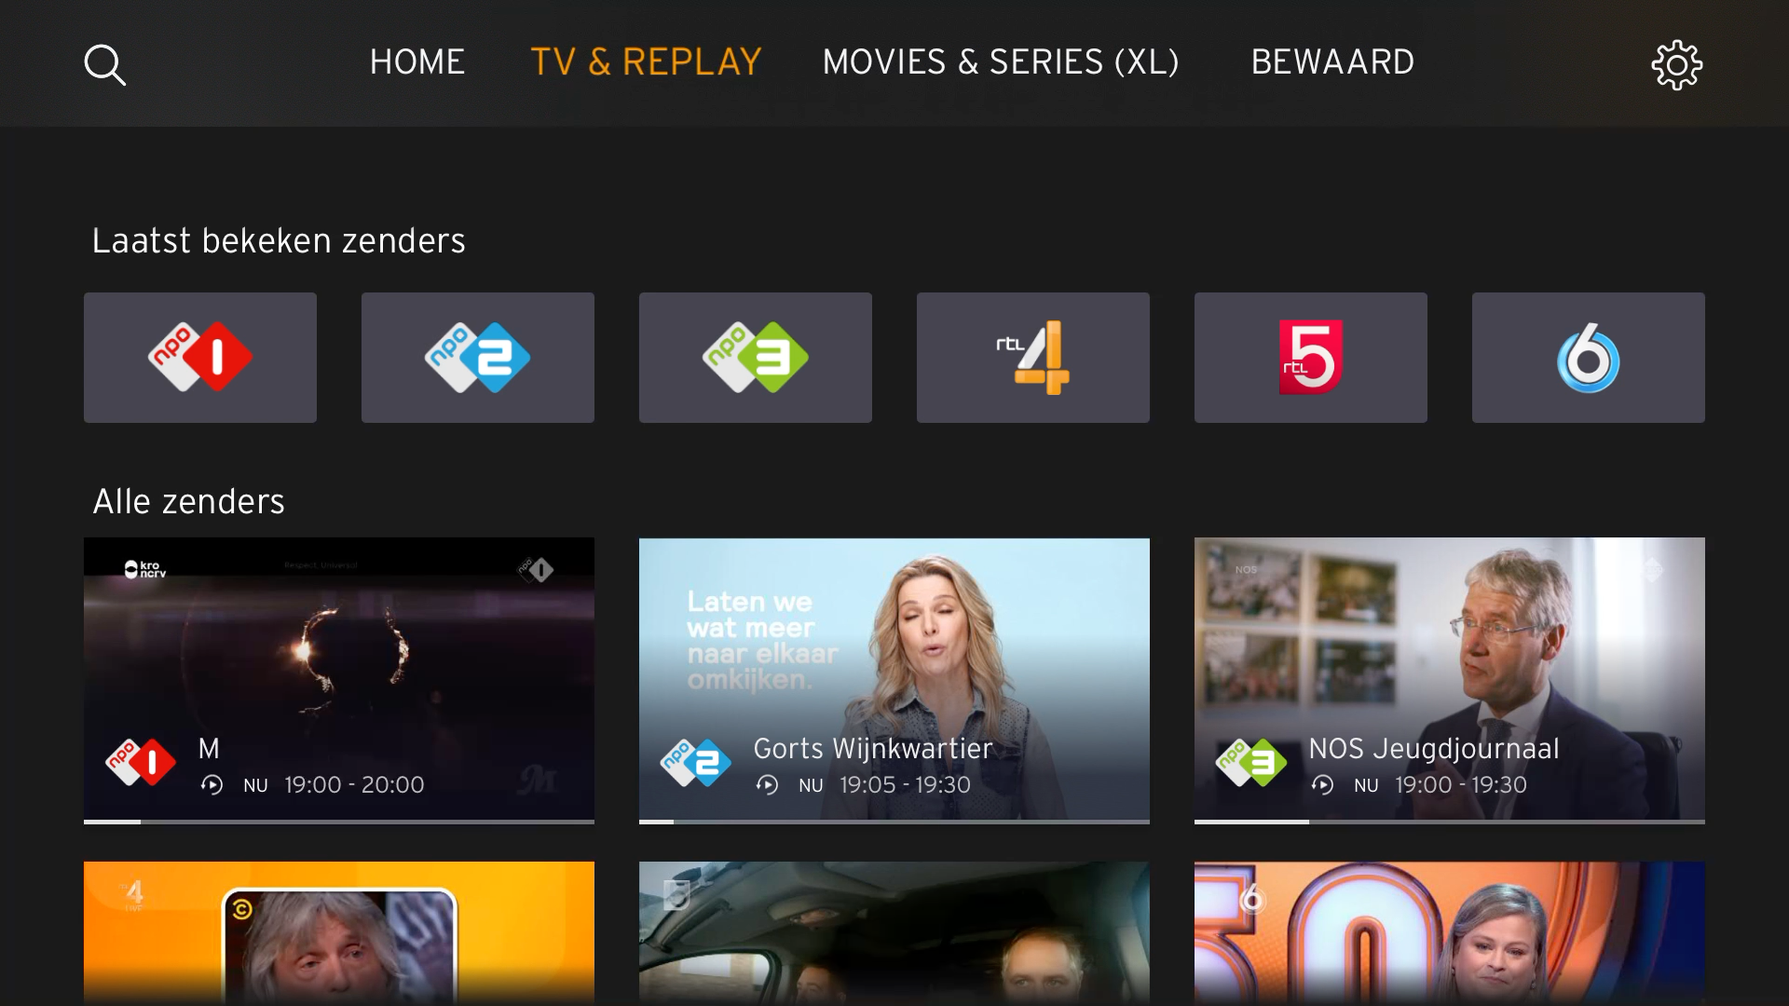Open the SBS 6 program thumbnail
This screenshot has width=1789, height=1006.
point(1450,933)
